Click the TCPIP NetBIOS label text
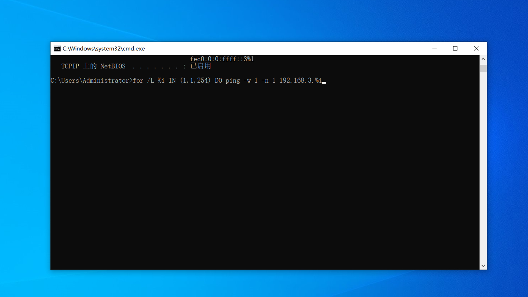The width and height of the screenshot is (528, 297). click(93, 66)
